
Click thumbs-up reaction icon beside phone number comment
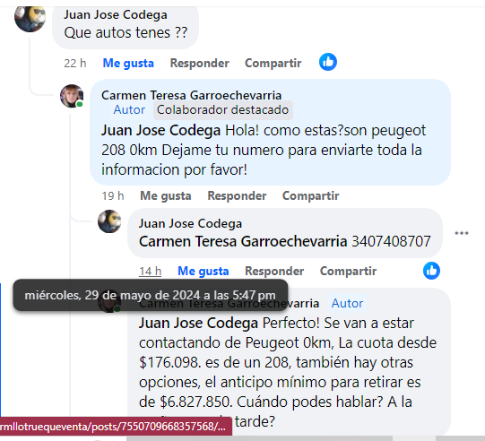(431, 271)
